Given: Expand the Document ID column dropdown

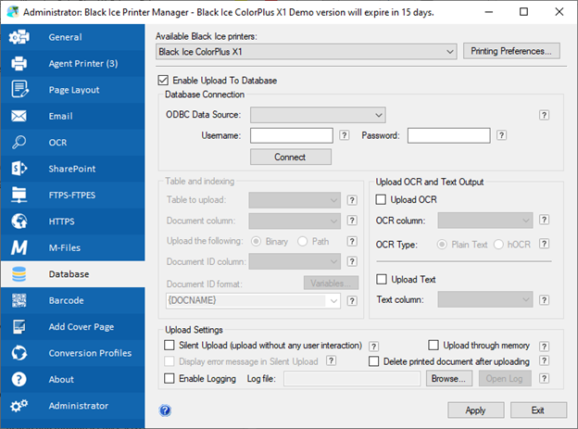Looking at the screenshot, I should (295, 261).
